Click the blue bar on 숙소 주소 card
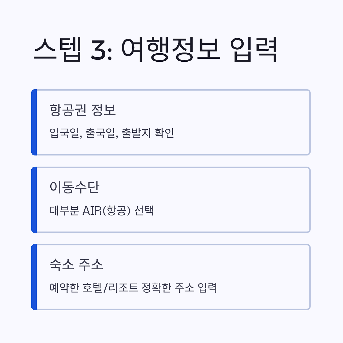The width and height of the screenshot is (343, 343). 34,277
